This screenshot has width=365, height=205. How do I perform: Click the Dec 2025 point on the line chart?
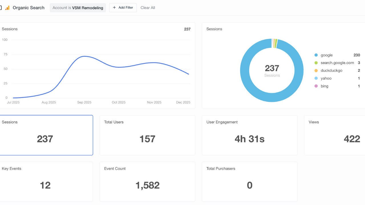coord(188,73)
